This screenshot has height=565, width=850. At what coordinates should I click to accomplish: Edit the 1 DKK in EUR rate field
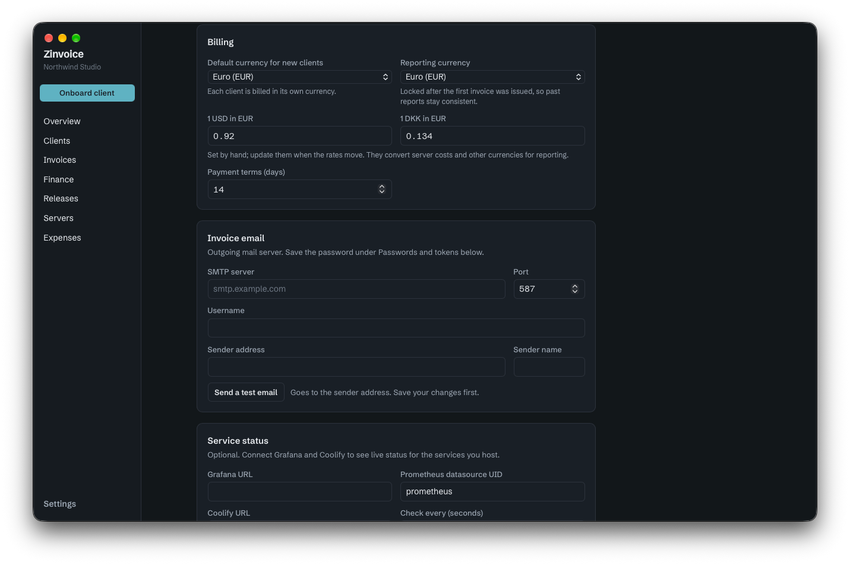492,136
